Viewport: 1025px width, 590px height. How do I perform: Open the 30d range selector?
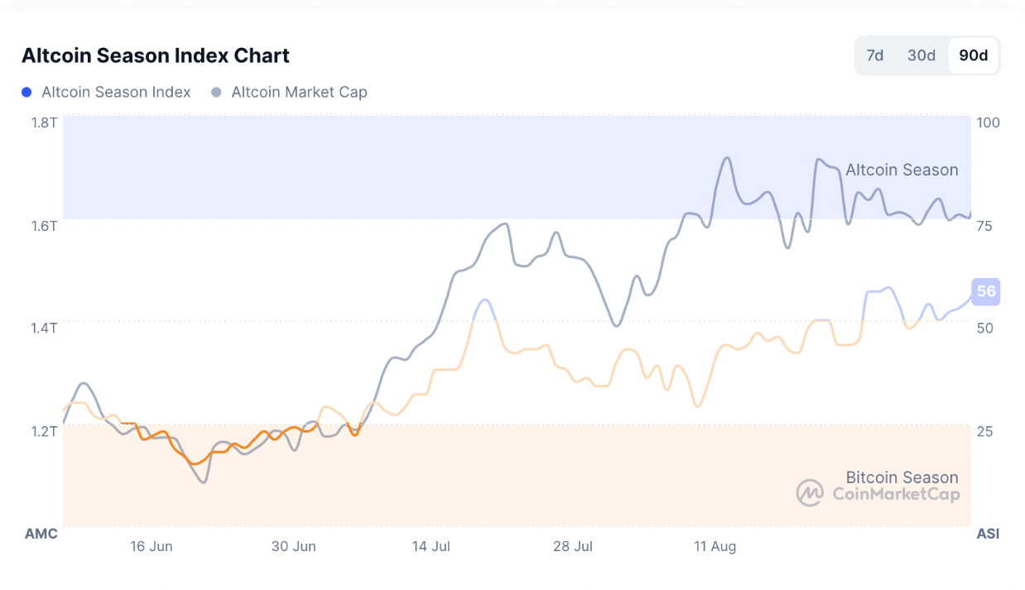tap(921, 55)
